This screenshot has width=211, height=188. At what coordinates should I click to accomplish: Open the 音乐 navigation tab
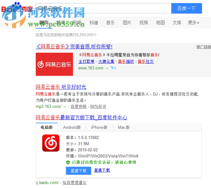[x=110, y=22]
